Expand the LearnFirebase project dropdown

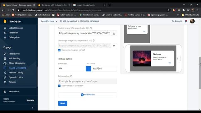[x=49, y=21]
